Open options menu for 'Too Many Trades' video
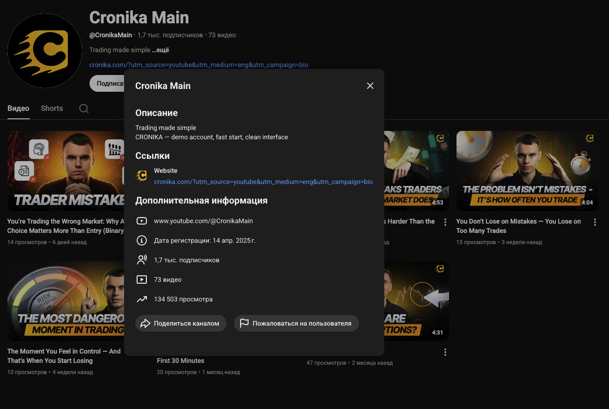Viewport: 609px width, 409px height. [595, 222]
